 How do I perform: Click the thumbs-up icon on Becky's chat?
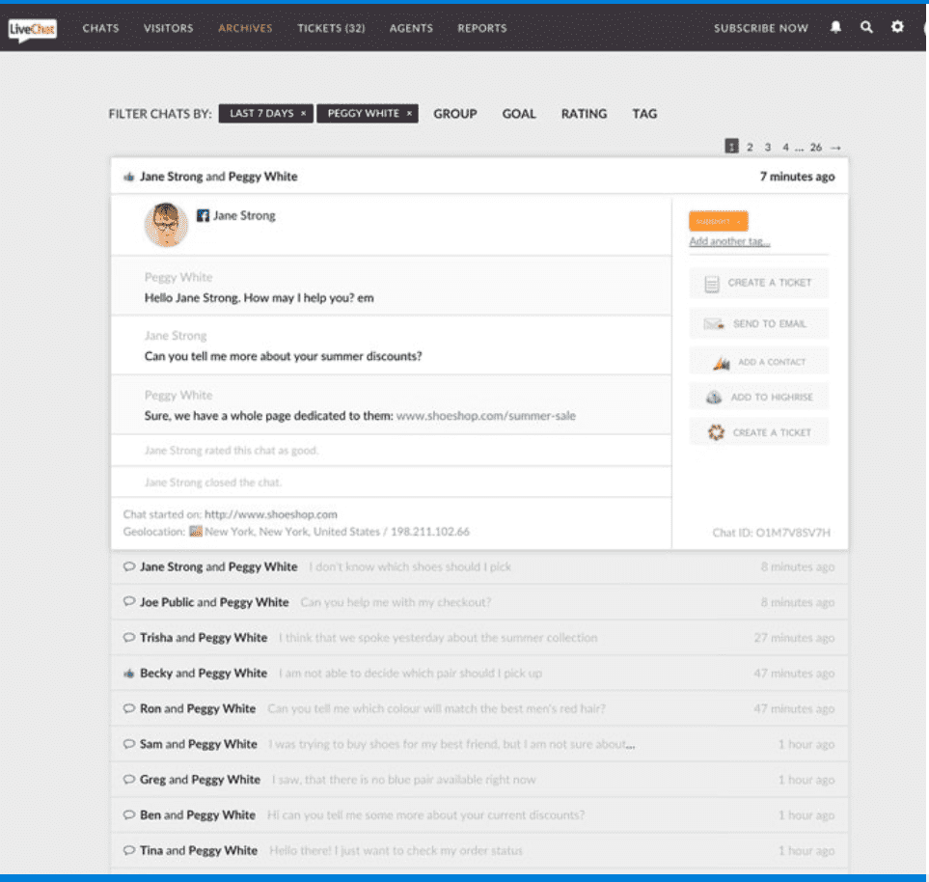click(x=128, y=674)
